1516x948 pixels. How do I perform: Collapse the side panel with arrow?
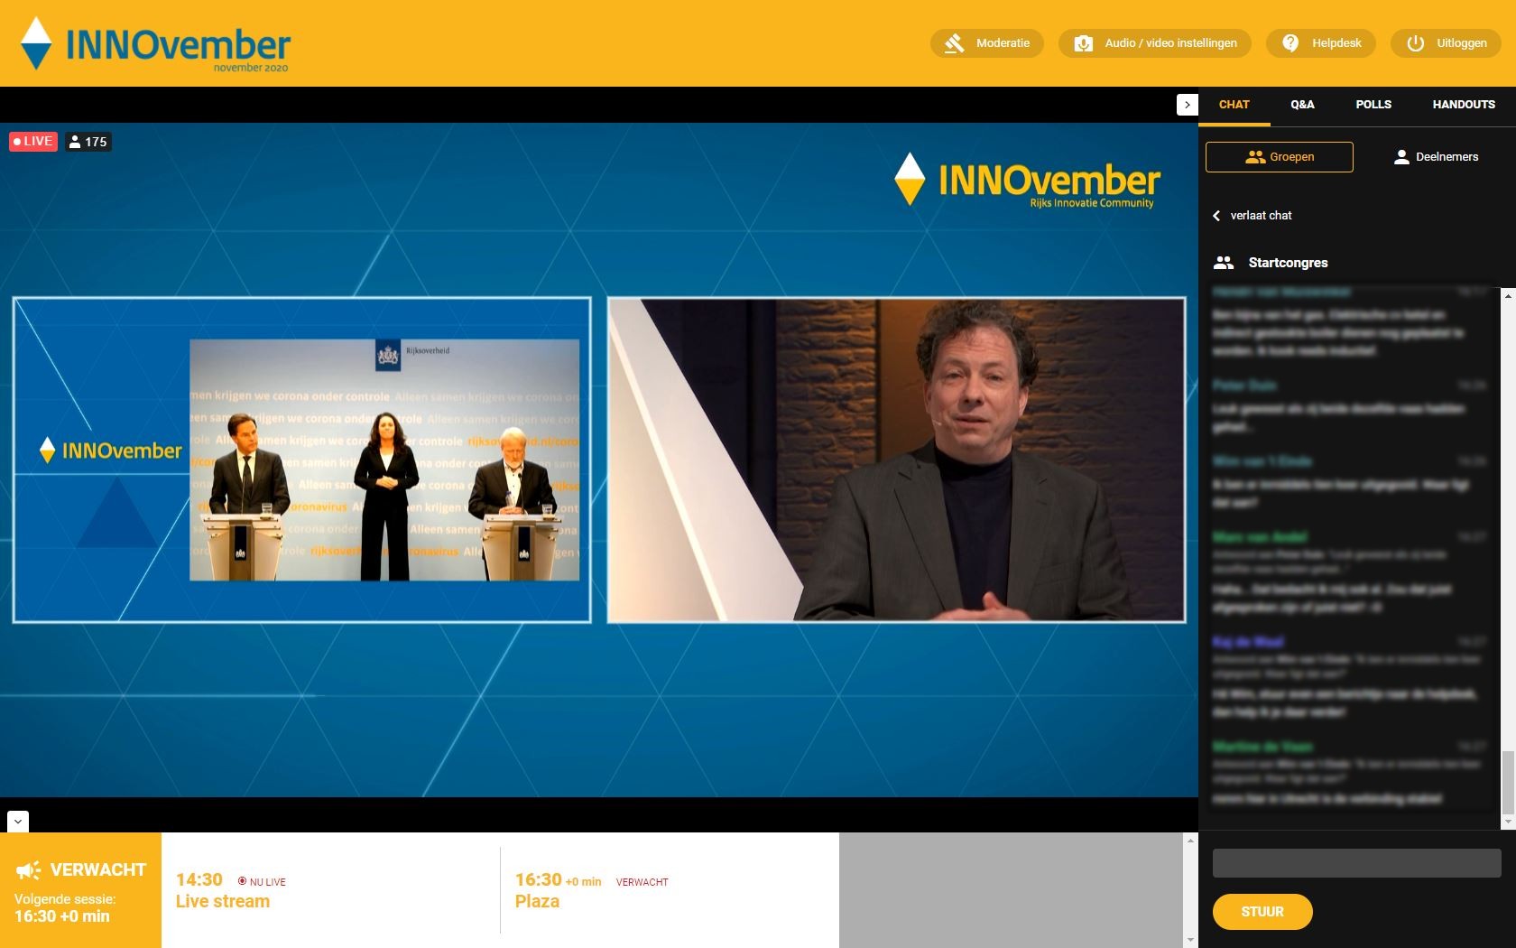pyautogui.click(x=1188, y=105)
